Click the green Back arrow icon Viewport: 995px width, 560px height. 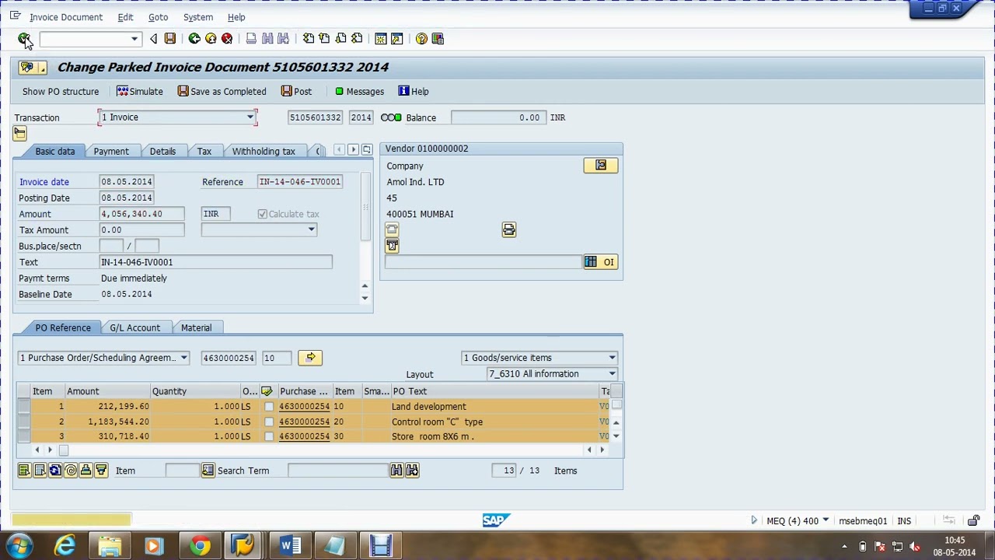click(194, 39)
